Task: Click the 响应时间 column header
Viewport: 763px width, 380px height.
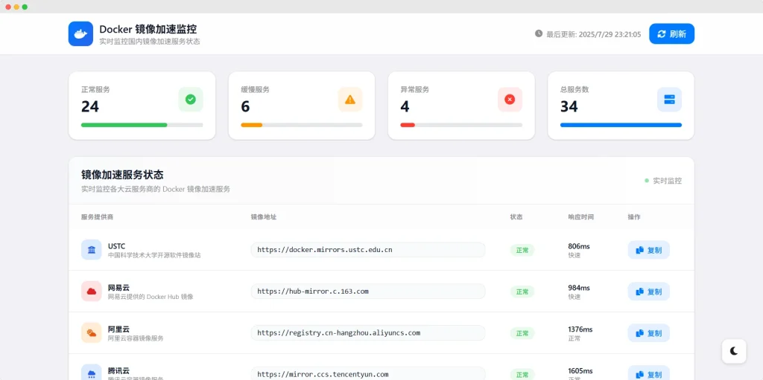Action: coord(580,216)
